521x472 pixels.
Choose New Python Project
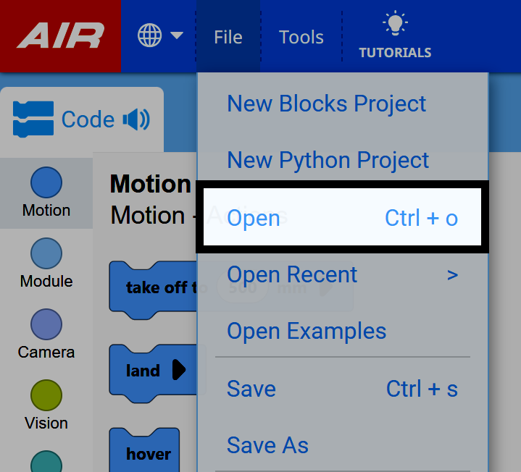(x=328, y=160)
